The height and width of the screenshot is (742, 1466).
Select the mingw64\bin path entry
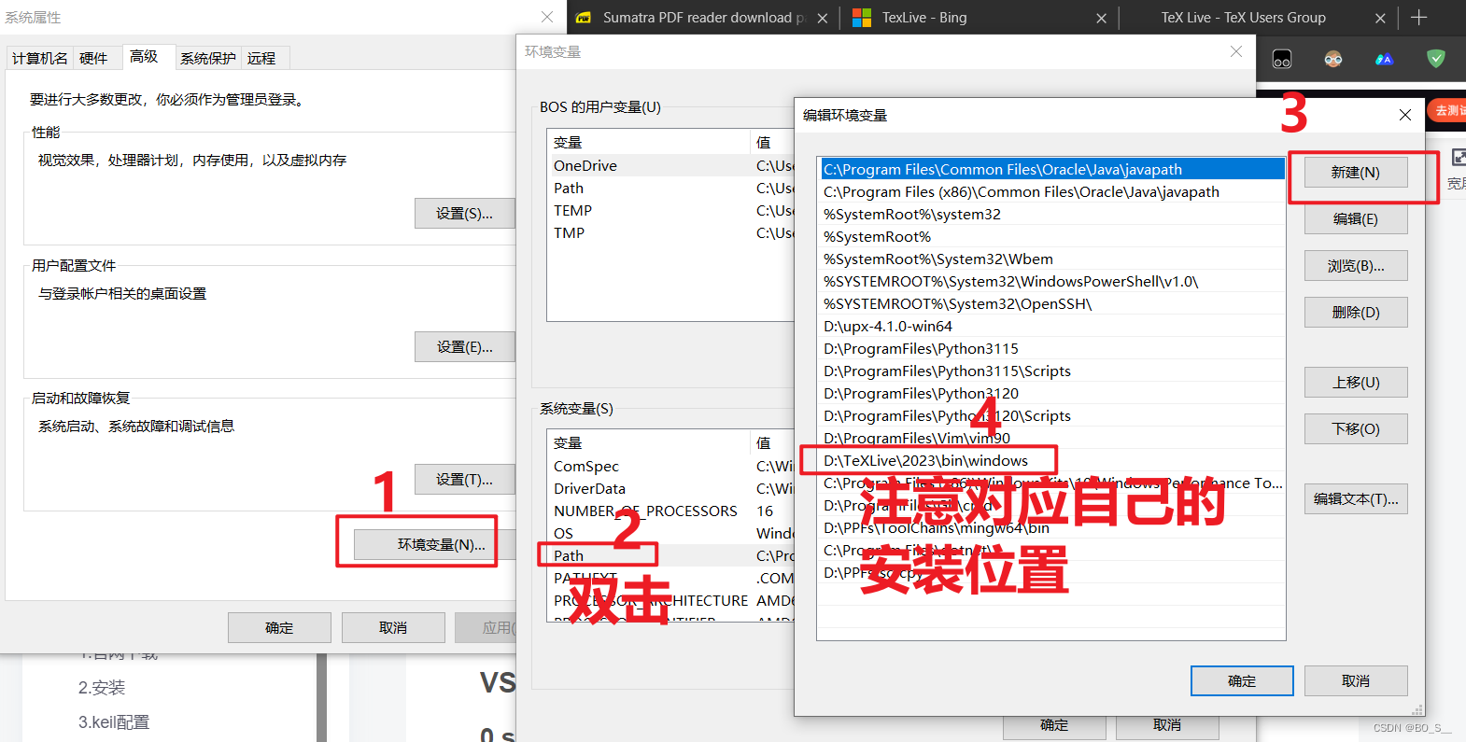coord(1052,527)
